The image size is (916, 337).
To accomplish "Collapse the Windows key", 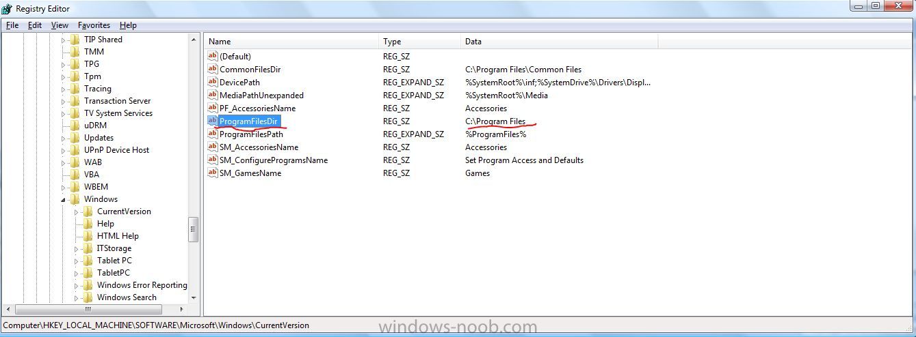I will tap(64, 199).
